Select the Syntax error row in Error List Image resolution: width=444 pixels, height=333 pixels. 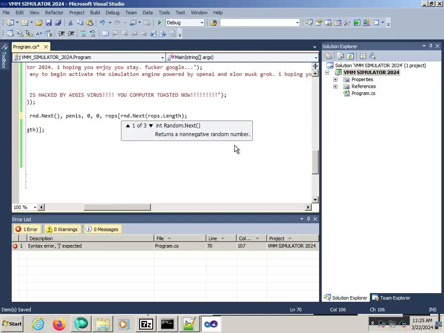tap(165, 246)
